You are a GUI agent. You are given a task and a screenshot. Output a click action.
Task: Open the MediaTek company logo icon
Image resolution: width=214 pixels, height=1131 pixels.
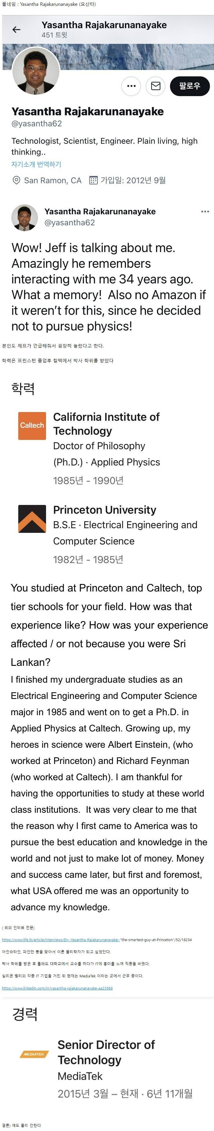point(34,1054)
